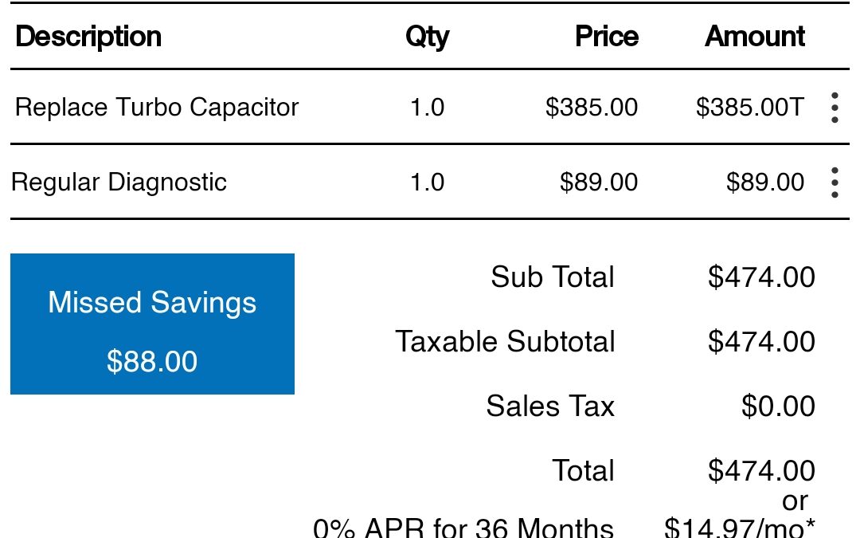Click the $385.00 price value
This screenshot has height=538, width=860.
(592, 108)
